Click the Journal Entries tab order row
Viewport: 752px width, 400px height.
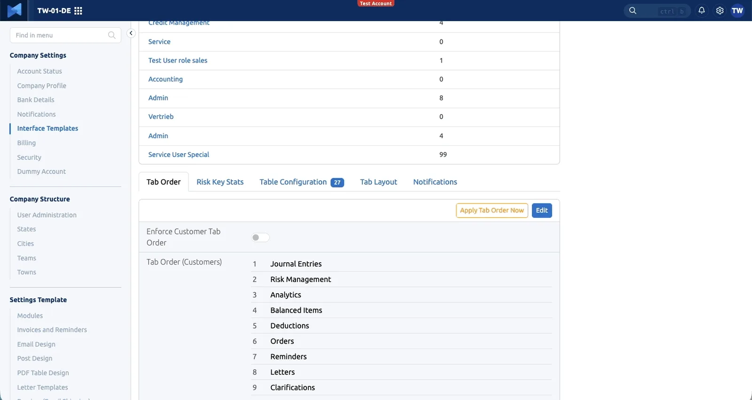tap(401, 264)
